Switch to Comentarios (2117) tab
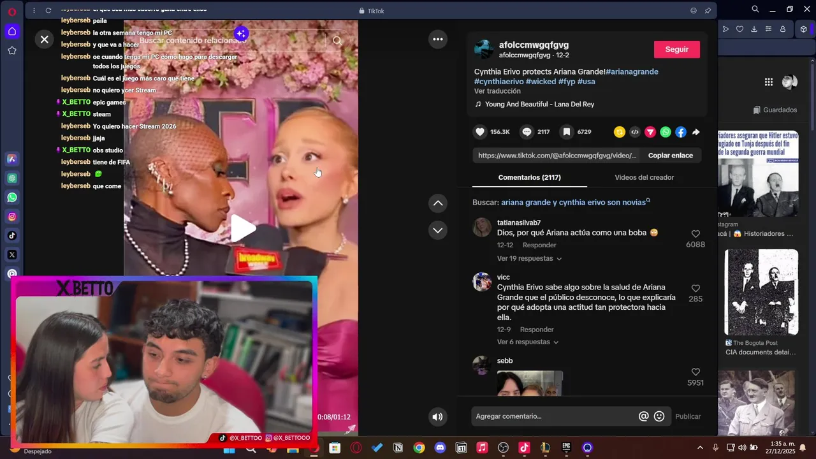The image size is (816, 459). [x=529, y=177]
